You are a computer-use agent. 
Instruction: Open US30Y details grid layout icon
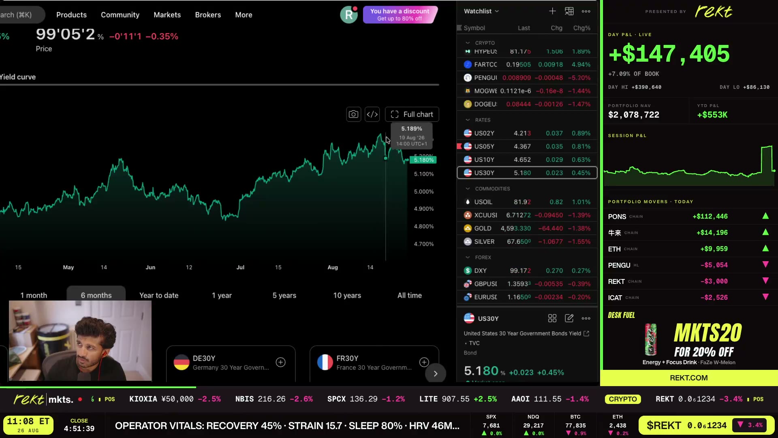[x=552, y=318]
